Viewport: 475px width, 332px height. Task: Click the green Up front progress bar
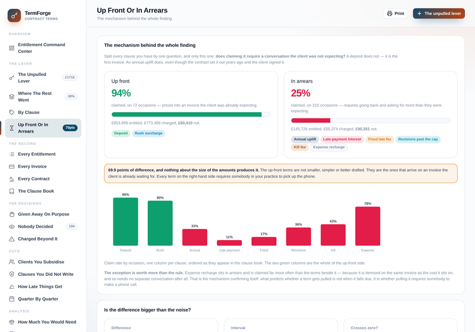186,114
